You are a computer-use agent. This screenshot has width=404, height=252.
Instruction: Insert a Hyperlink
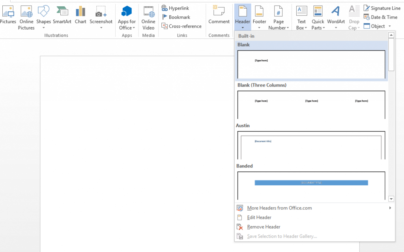tap(176, 8)
